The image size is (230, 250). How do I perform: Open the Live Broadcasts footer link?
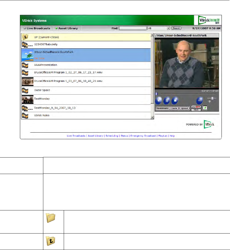(76, 136)
